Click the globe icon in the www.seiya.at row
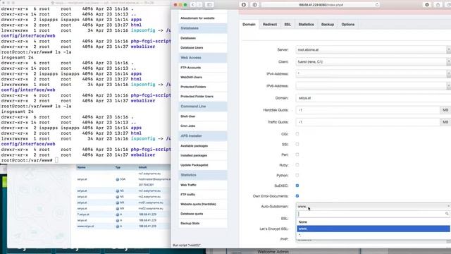Image resolution: width=451 pixels, height=254 pixels. 118,226
